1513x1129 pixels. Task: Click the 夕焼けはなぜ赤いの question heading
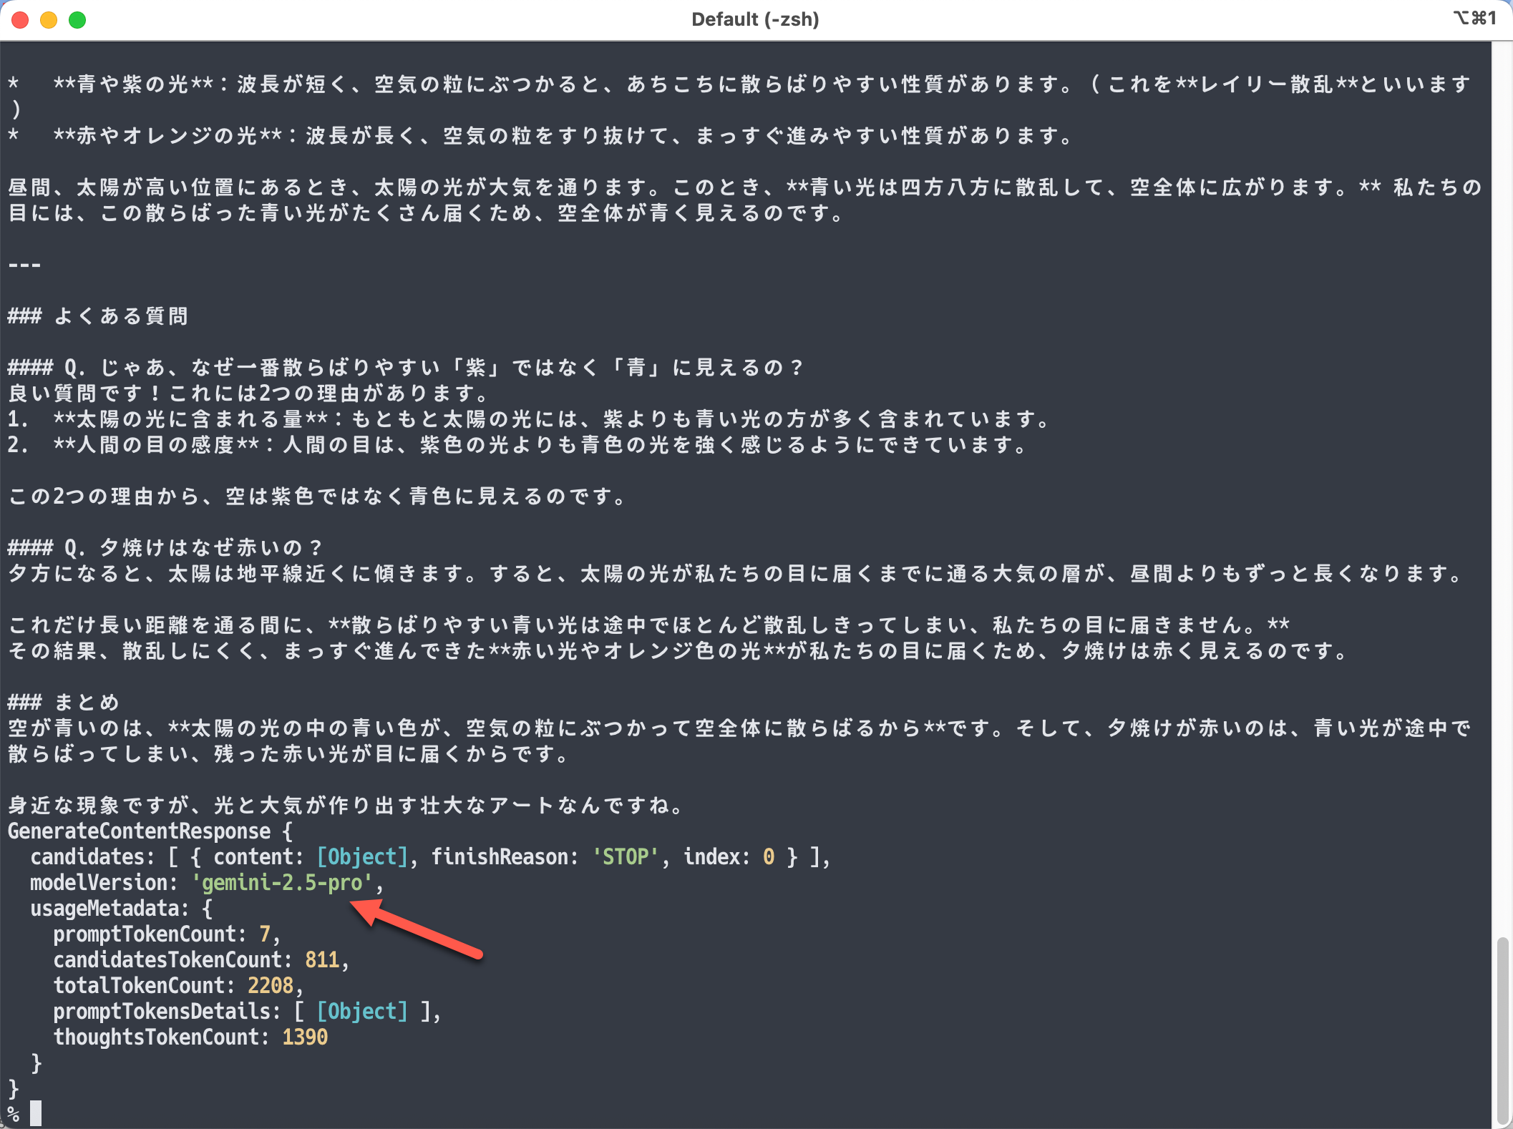pos(165,546)
